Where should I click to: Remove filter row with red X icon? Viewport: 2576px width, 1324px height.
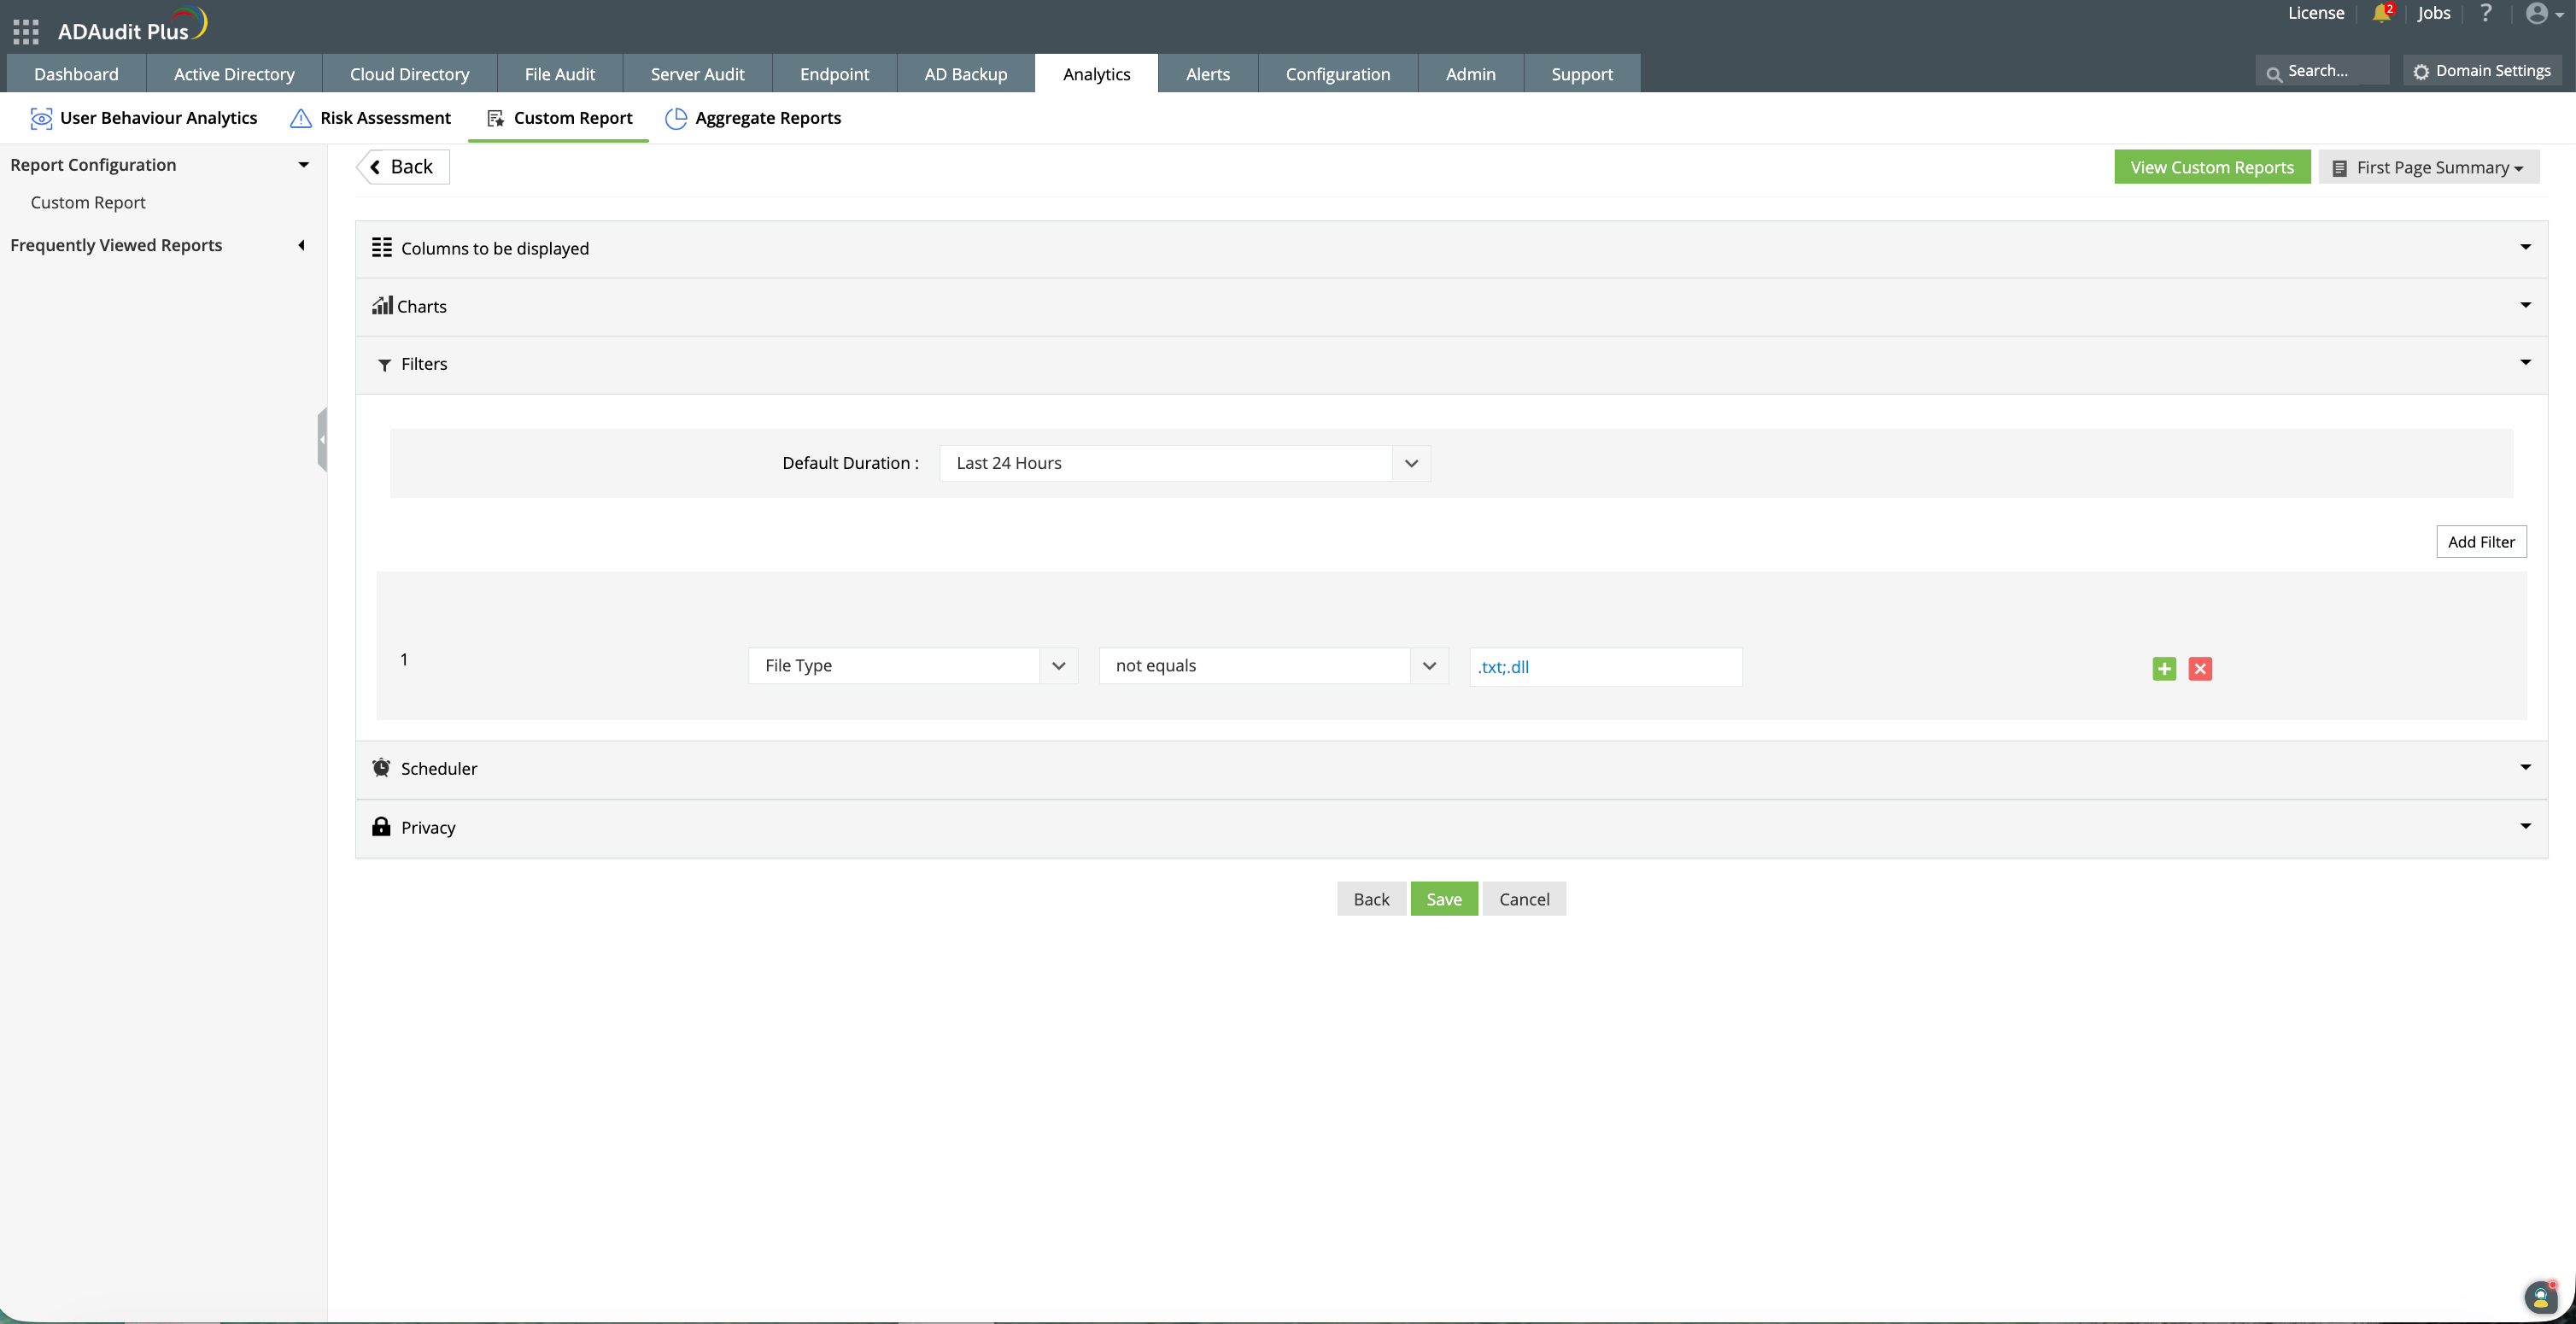click(x=2199, y=668)
